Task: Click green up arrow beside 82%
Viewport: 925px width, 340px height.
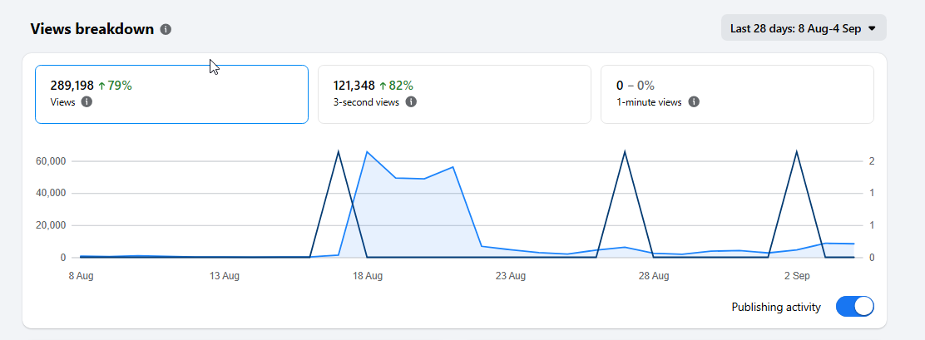Action: [383, 86]
